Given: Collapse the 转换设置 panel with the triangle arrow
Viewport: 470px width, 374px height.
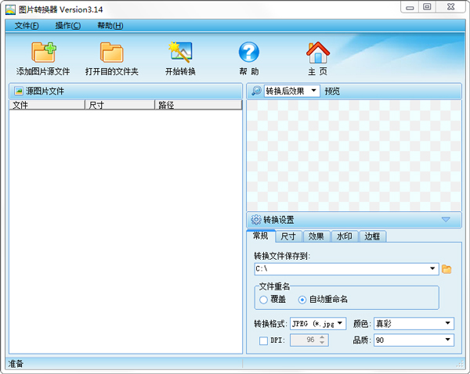Looking at the screenshot, I should pyautogui.click(x=446, y=220).
